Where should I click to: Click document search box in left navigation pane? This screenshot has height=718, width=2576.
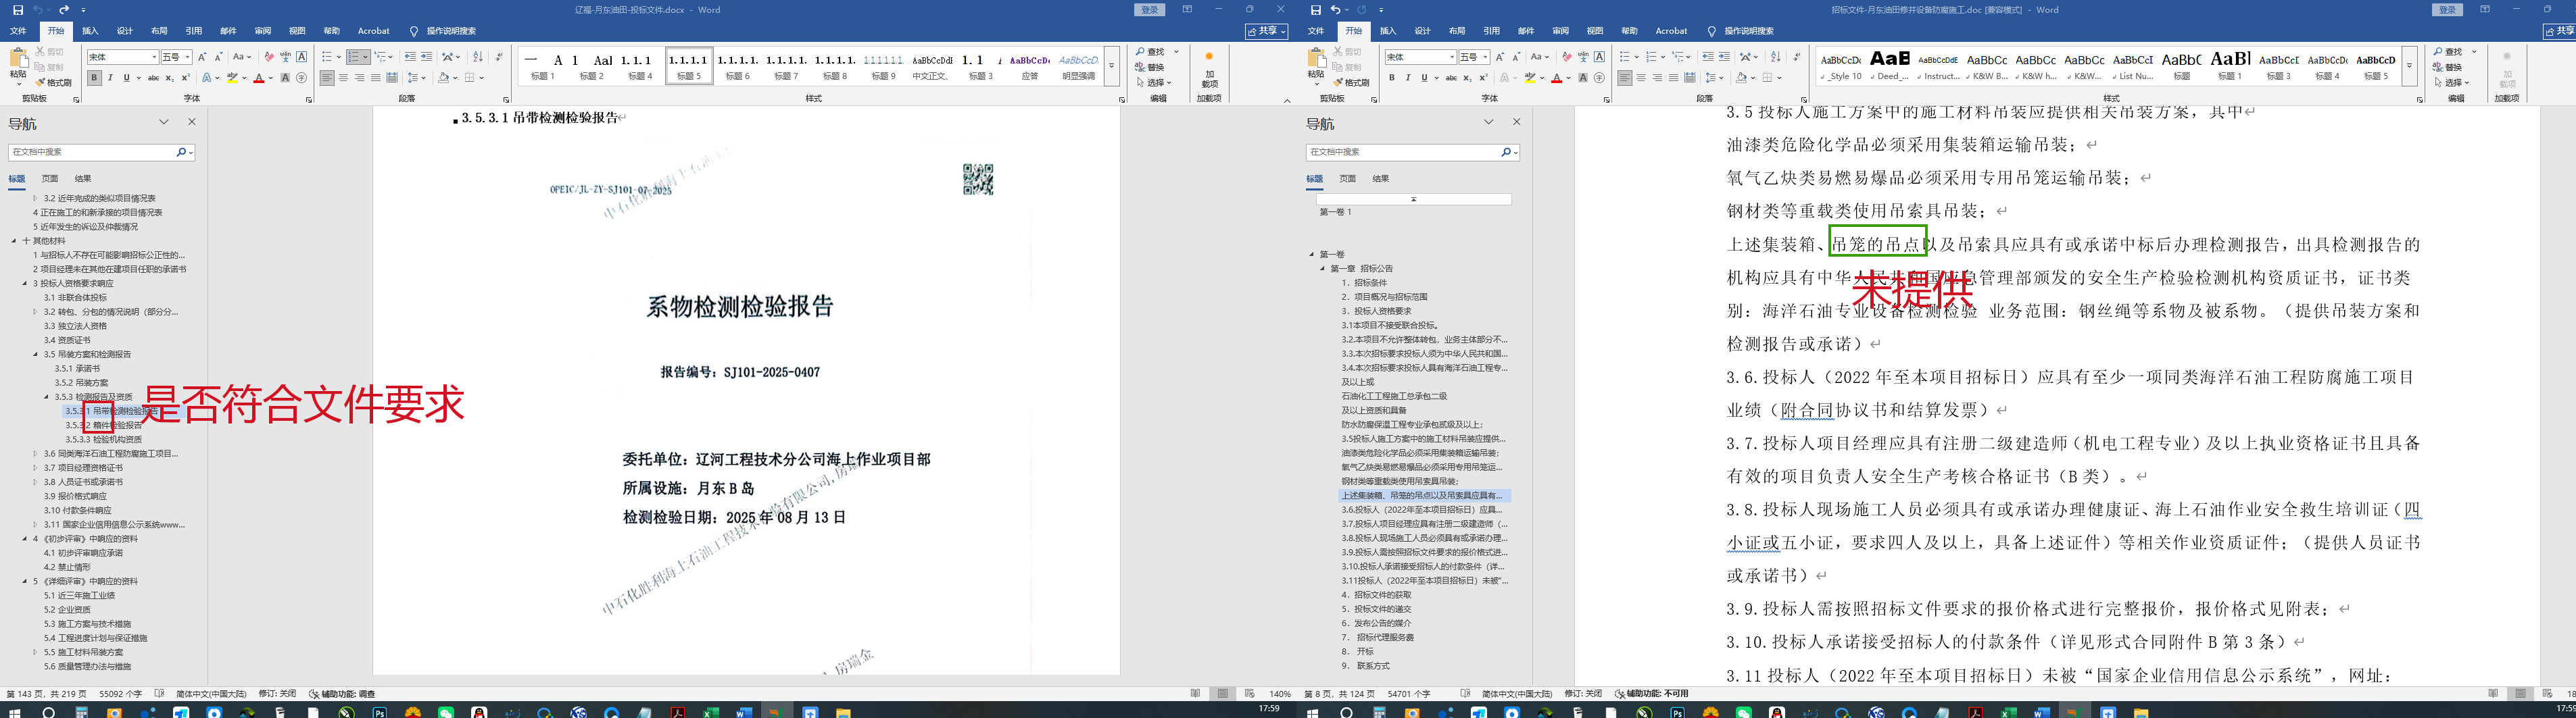93,152
